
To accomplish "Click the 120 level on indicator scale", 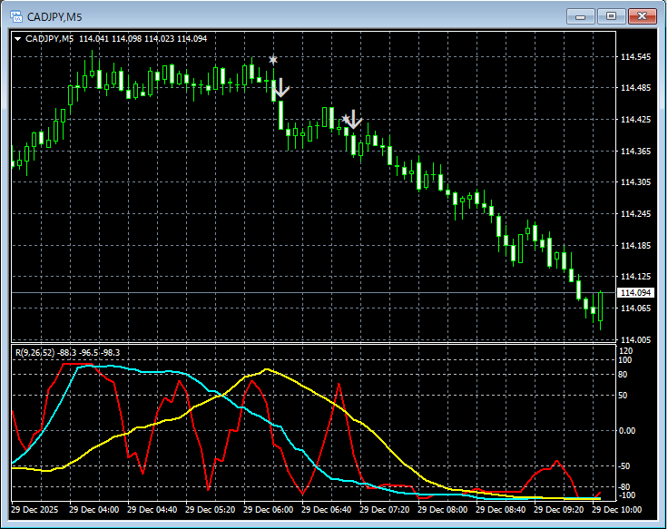I will [x=624, y=350].
